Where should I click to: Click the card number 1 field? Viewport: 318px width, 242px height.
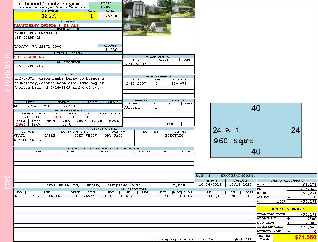click(92, 16)
